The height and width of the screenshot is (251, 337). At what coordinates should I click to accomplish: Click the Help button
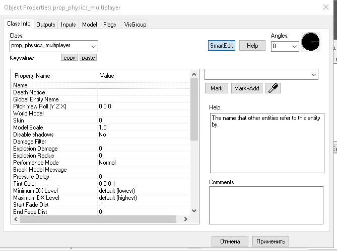(252, 45)
